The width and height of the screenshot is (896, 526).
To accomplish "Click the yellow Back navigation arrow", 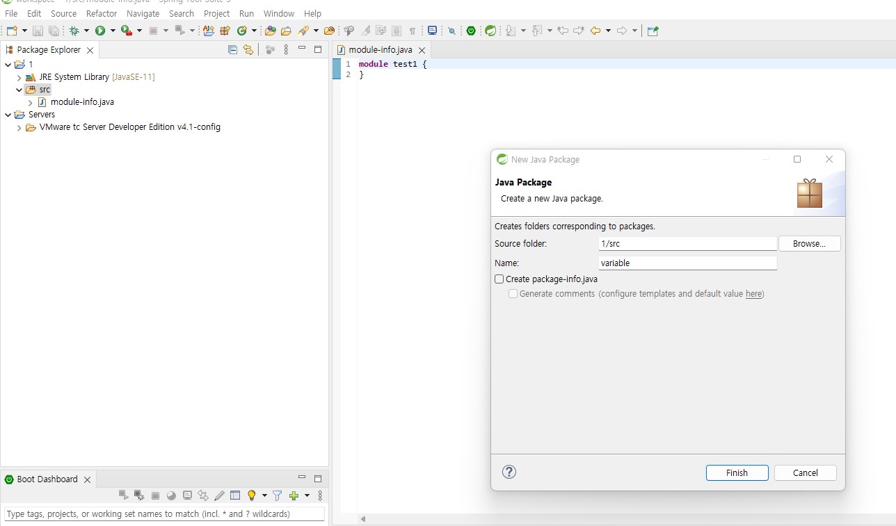I will coord(595,31).
